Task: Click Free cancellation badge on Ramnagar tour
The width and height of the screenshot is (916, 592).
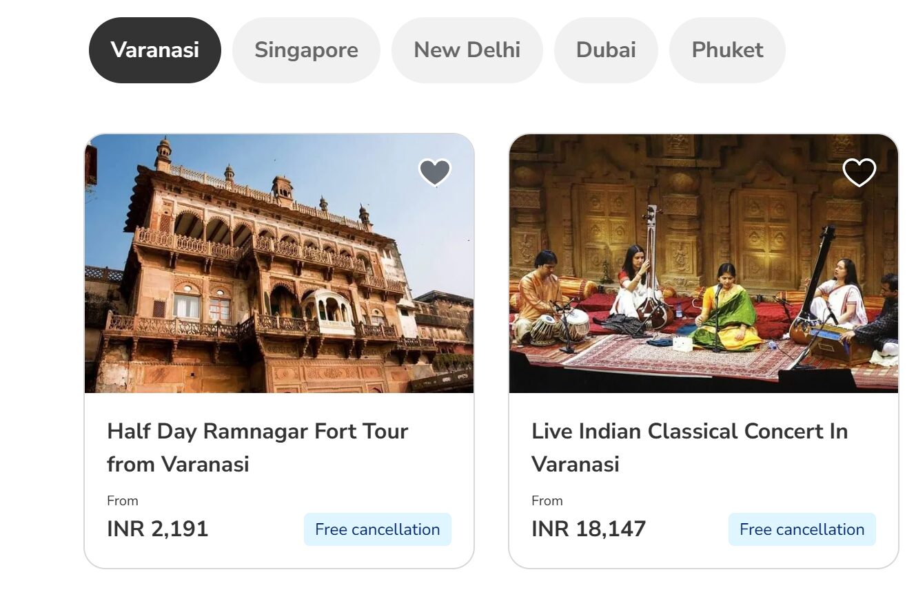Action: (x=377, y=529)
